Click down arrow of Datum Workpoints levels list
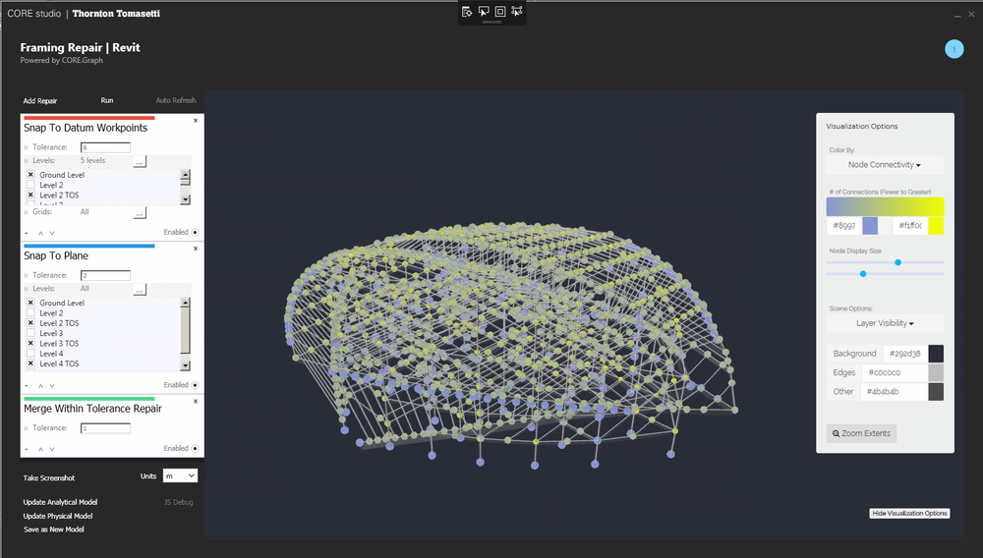Image resolution: width=983 pixels, height=558 pixels. [x=185, y=199]
